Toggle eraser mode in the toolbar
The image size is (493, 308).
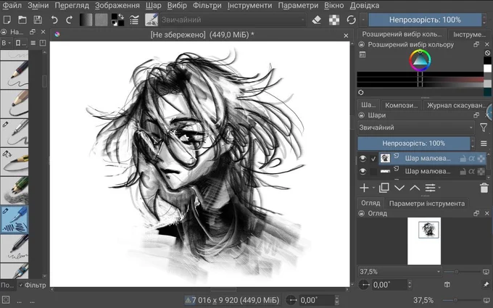(x=317, y=20)
